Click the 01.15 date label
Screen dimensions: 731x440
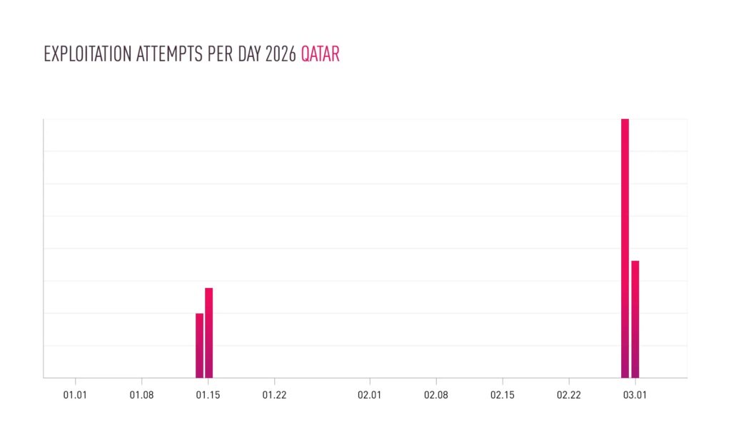pyautogui.click(x=208, y=394)
